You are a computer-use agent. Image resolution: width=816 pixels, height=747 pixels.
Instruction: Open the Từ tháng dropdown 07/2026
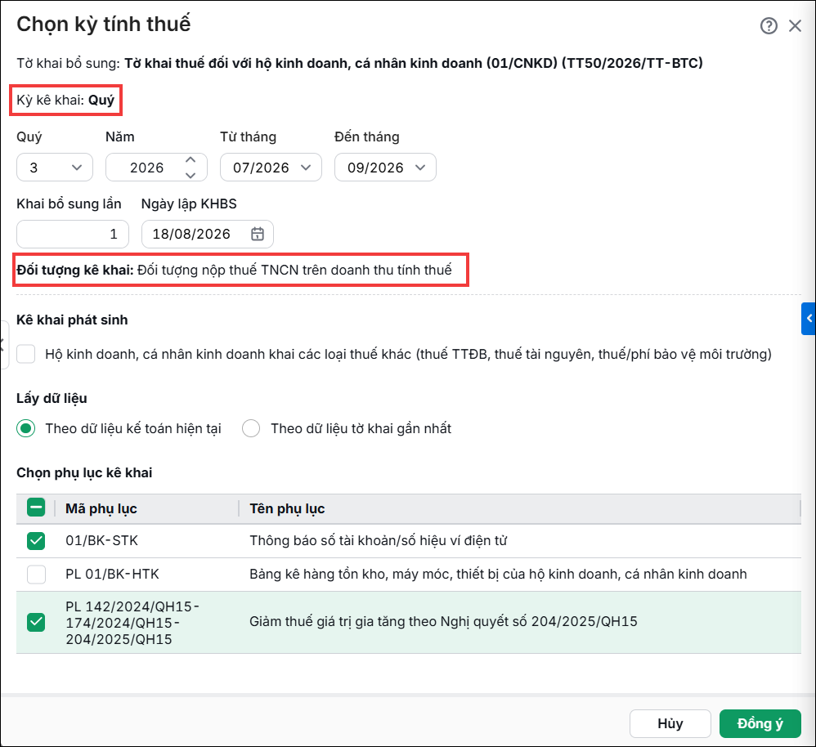coord(271,168)
